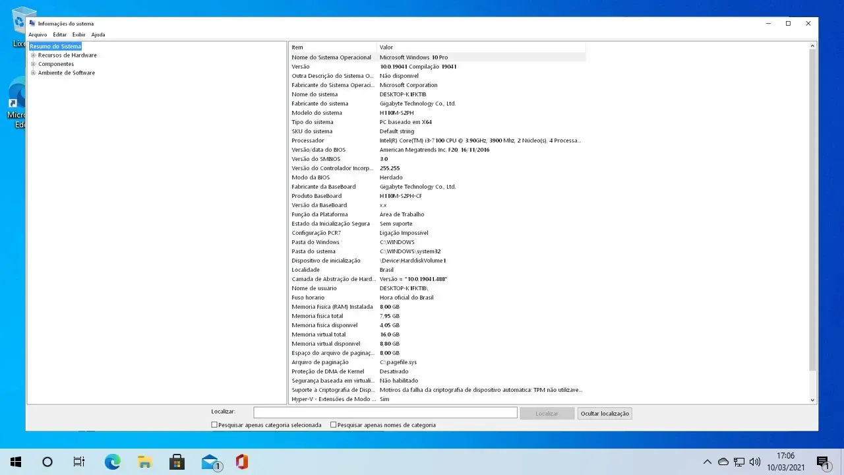Select the Função da Plataforma row
The height and width of the screenshot is (475, 844).
tap(438, 214)
